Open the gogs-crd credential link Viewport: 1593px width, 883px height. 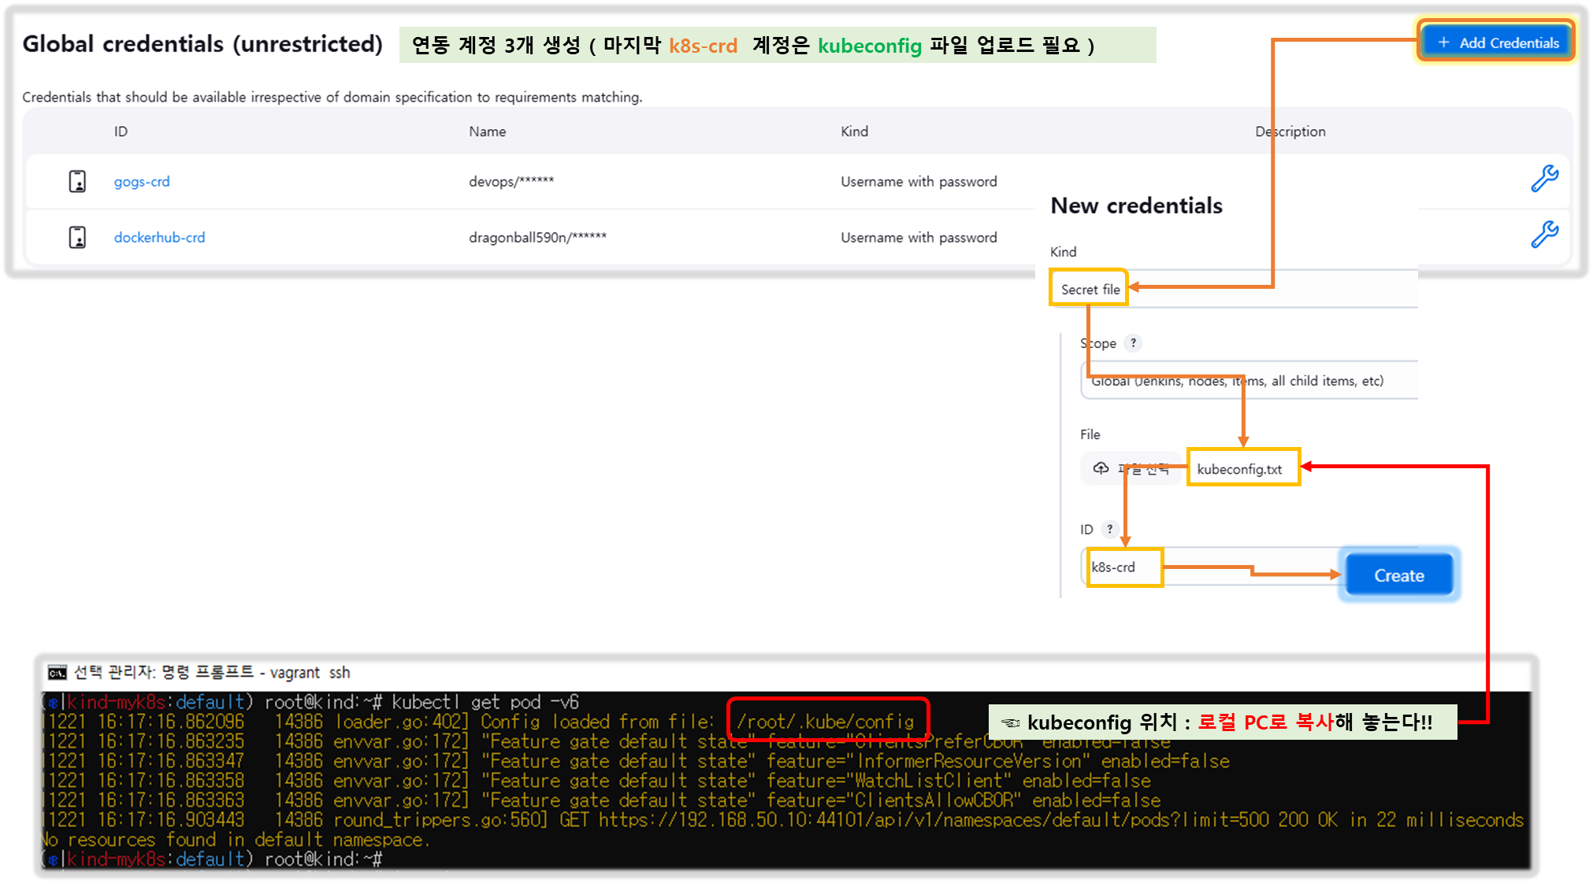[142, 182]
